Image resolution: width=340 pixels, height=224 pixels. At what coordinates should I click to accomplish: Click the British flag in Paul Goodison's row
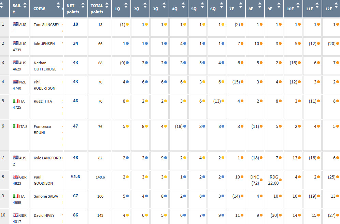15,177
